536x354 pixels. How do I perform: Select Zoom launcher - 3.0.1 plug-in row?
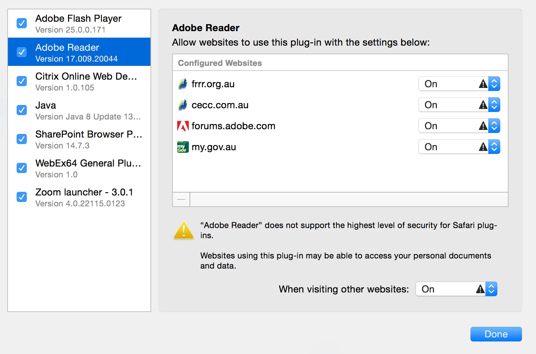click(79, 197)
